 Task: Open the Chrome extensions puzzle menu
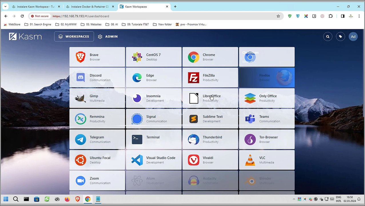tap(331, 16)
